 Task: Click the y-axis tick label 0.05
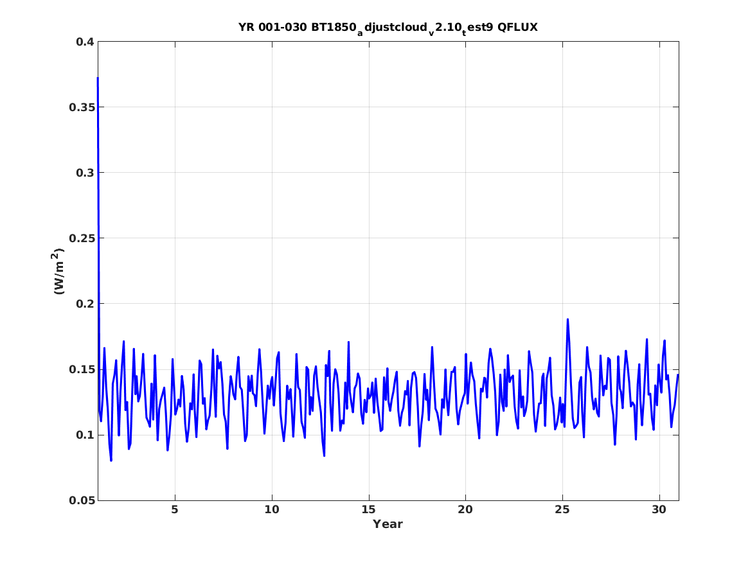[x=82, y=501]
